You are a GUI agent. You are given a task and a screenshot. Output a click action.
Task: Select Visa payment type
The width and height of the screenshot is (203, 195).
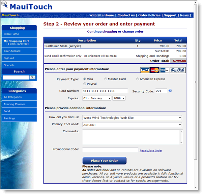(85, 79)
